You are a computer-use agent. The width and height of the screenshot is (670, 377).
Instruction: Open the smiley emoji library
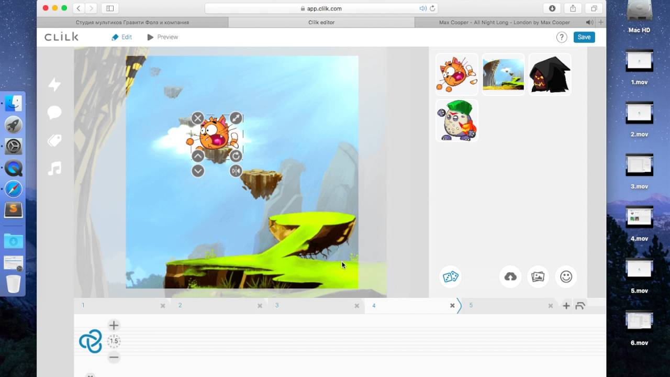pyautogui.click(x=566, y=276)
